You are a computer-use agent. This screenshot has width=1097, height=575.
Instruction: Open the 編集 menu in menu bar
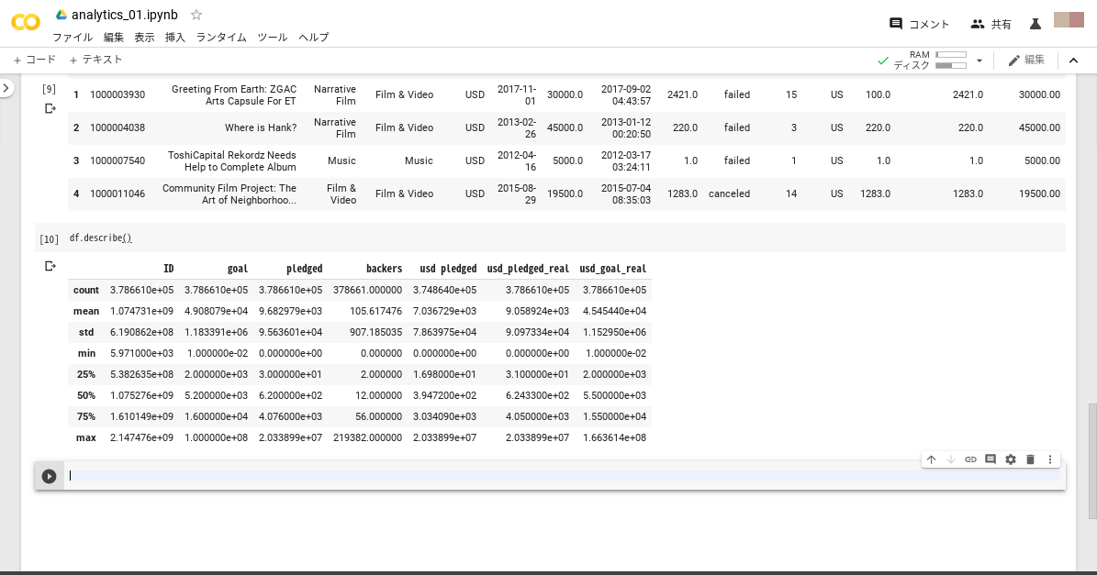click(113, 37)
